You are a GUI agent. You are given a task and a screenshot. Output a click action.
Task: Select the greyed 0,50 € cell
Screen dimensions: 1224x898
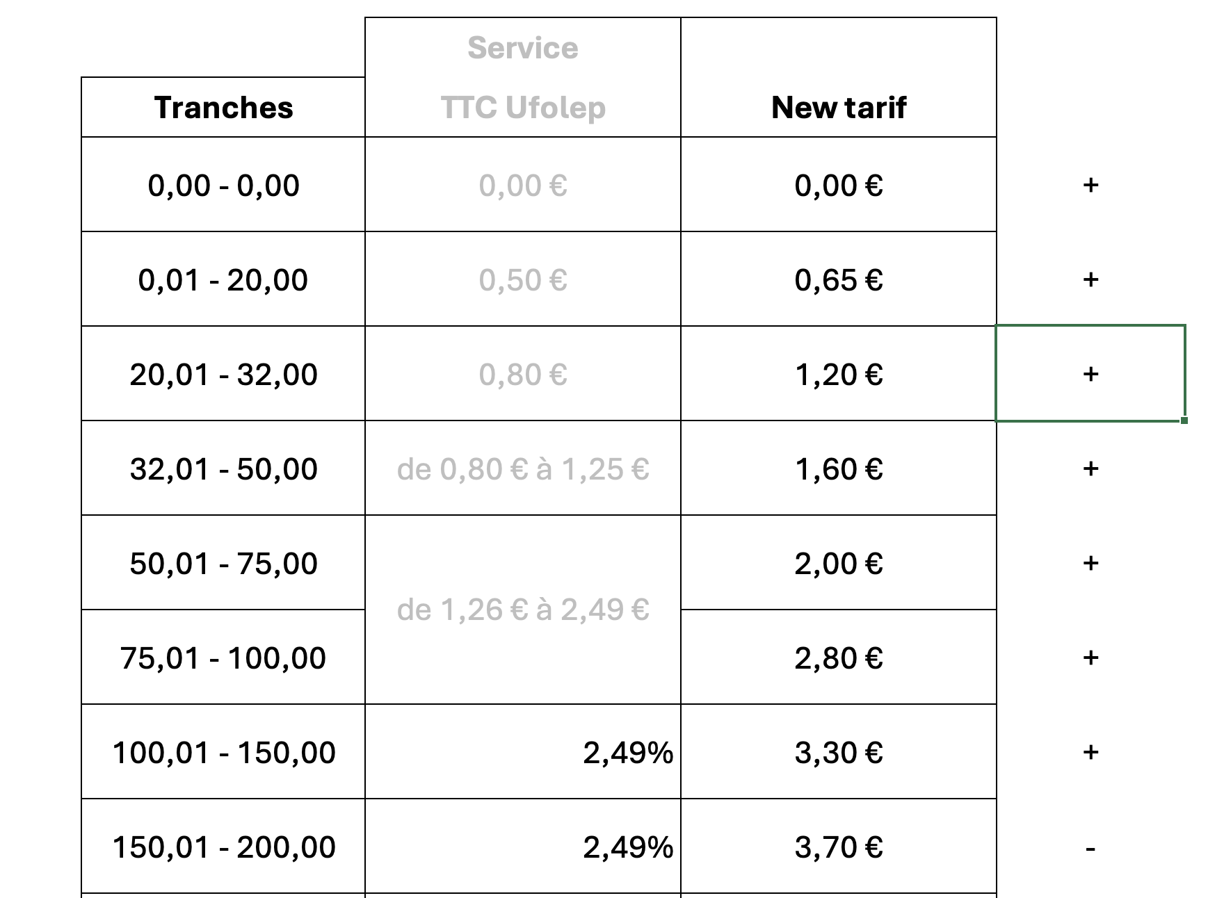click(x=522, y=279)
